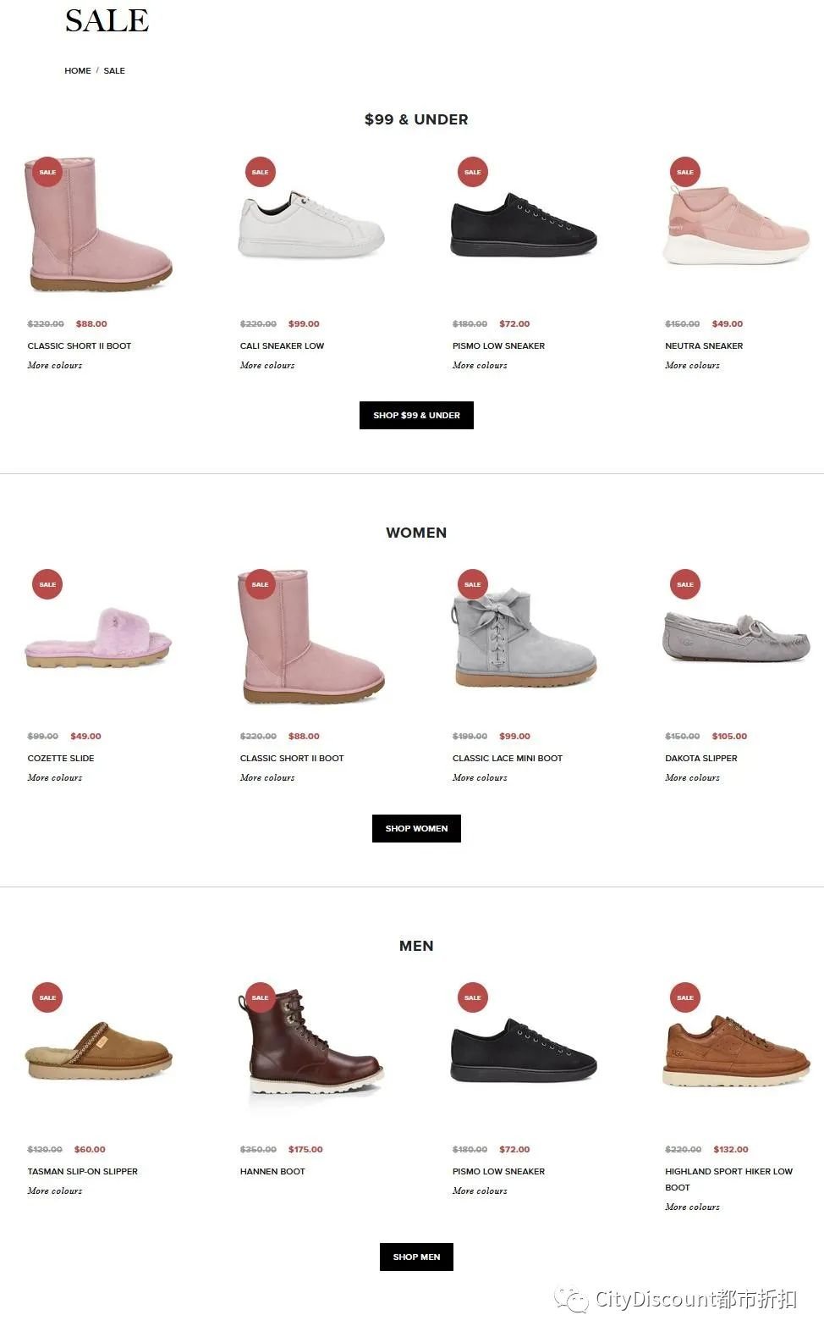Click the SALE badge on Cali Sneaker Low
Screen dimensions: 824x1337
click(260, 172)
